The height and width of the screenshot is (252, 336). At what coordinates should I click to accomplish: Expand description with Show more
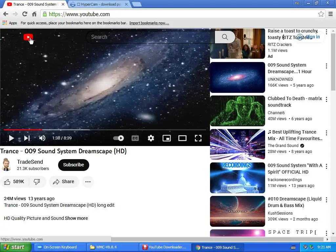coord(76,218)
